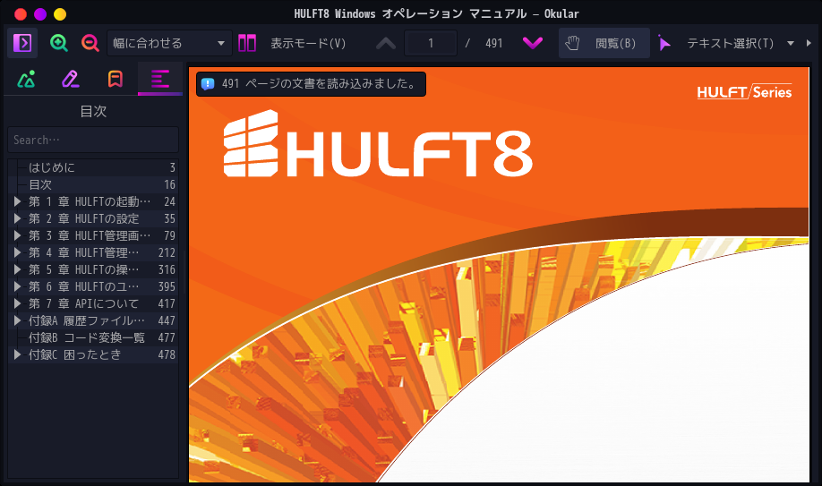The height and width of the screenshot is (486, 822).
Task: Expand 第 4 章 HULFT管理 chapter
Action: pos(17,252)
